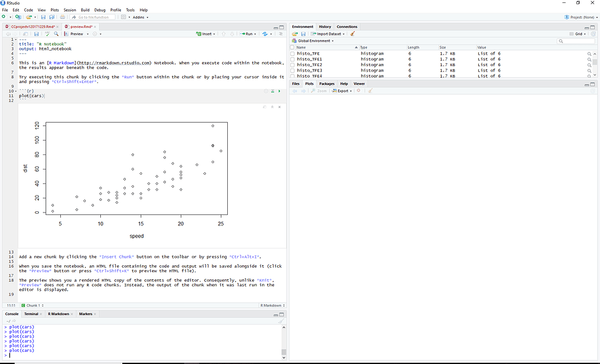Open the R Markdown file type selector

point(272,305)
